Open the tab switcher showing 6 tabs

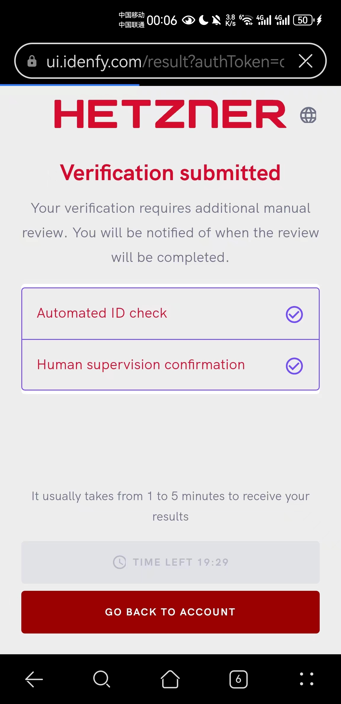pyautogui.click(x=238, y=679)
